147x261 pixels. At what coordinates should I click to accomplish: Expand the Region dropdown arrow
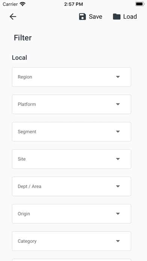tap(118, 77)
